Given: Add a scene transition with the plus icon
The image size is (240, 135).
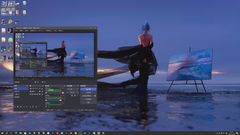Looking at the screenshot, I should 72,95.
